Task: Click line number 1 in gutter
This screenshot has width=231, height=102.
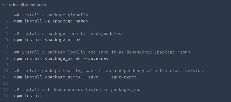Action: pos(7,15)
